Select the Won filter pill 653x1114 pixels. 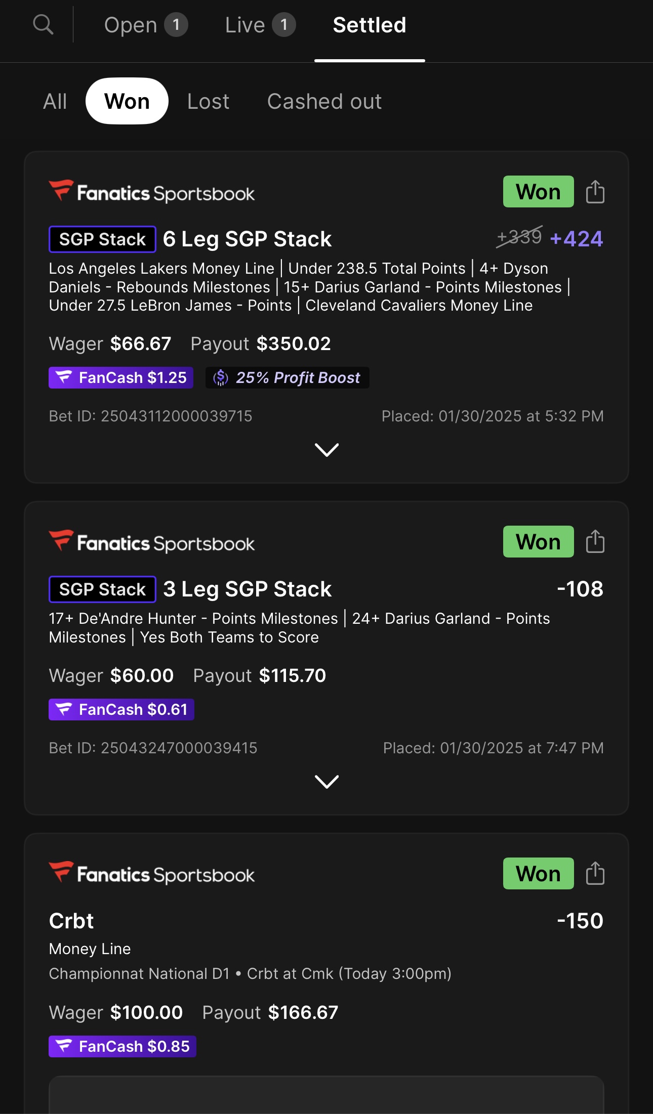[x=127, y=101]
